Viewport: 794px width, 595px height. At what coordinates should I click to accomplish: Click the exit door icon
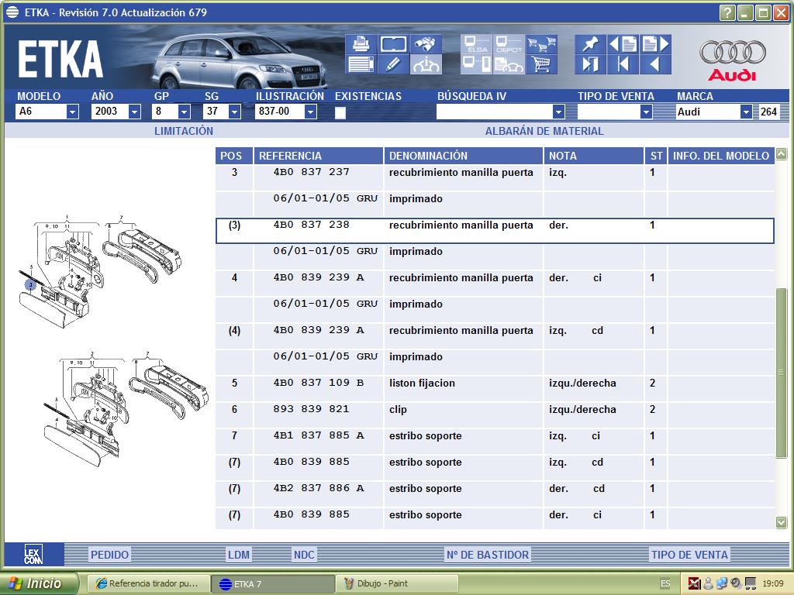(x=590, y=65)
